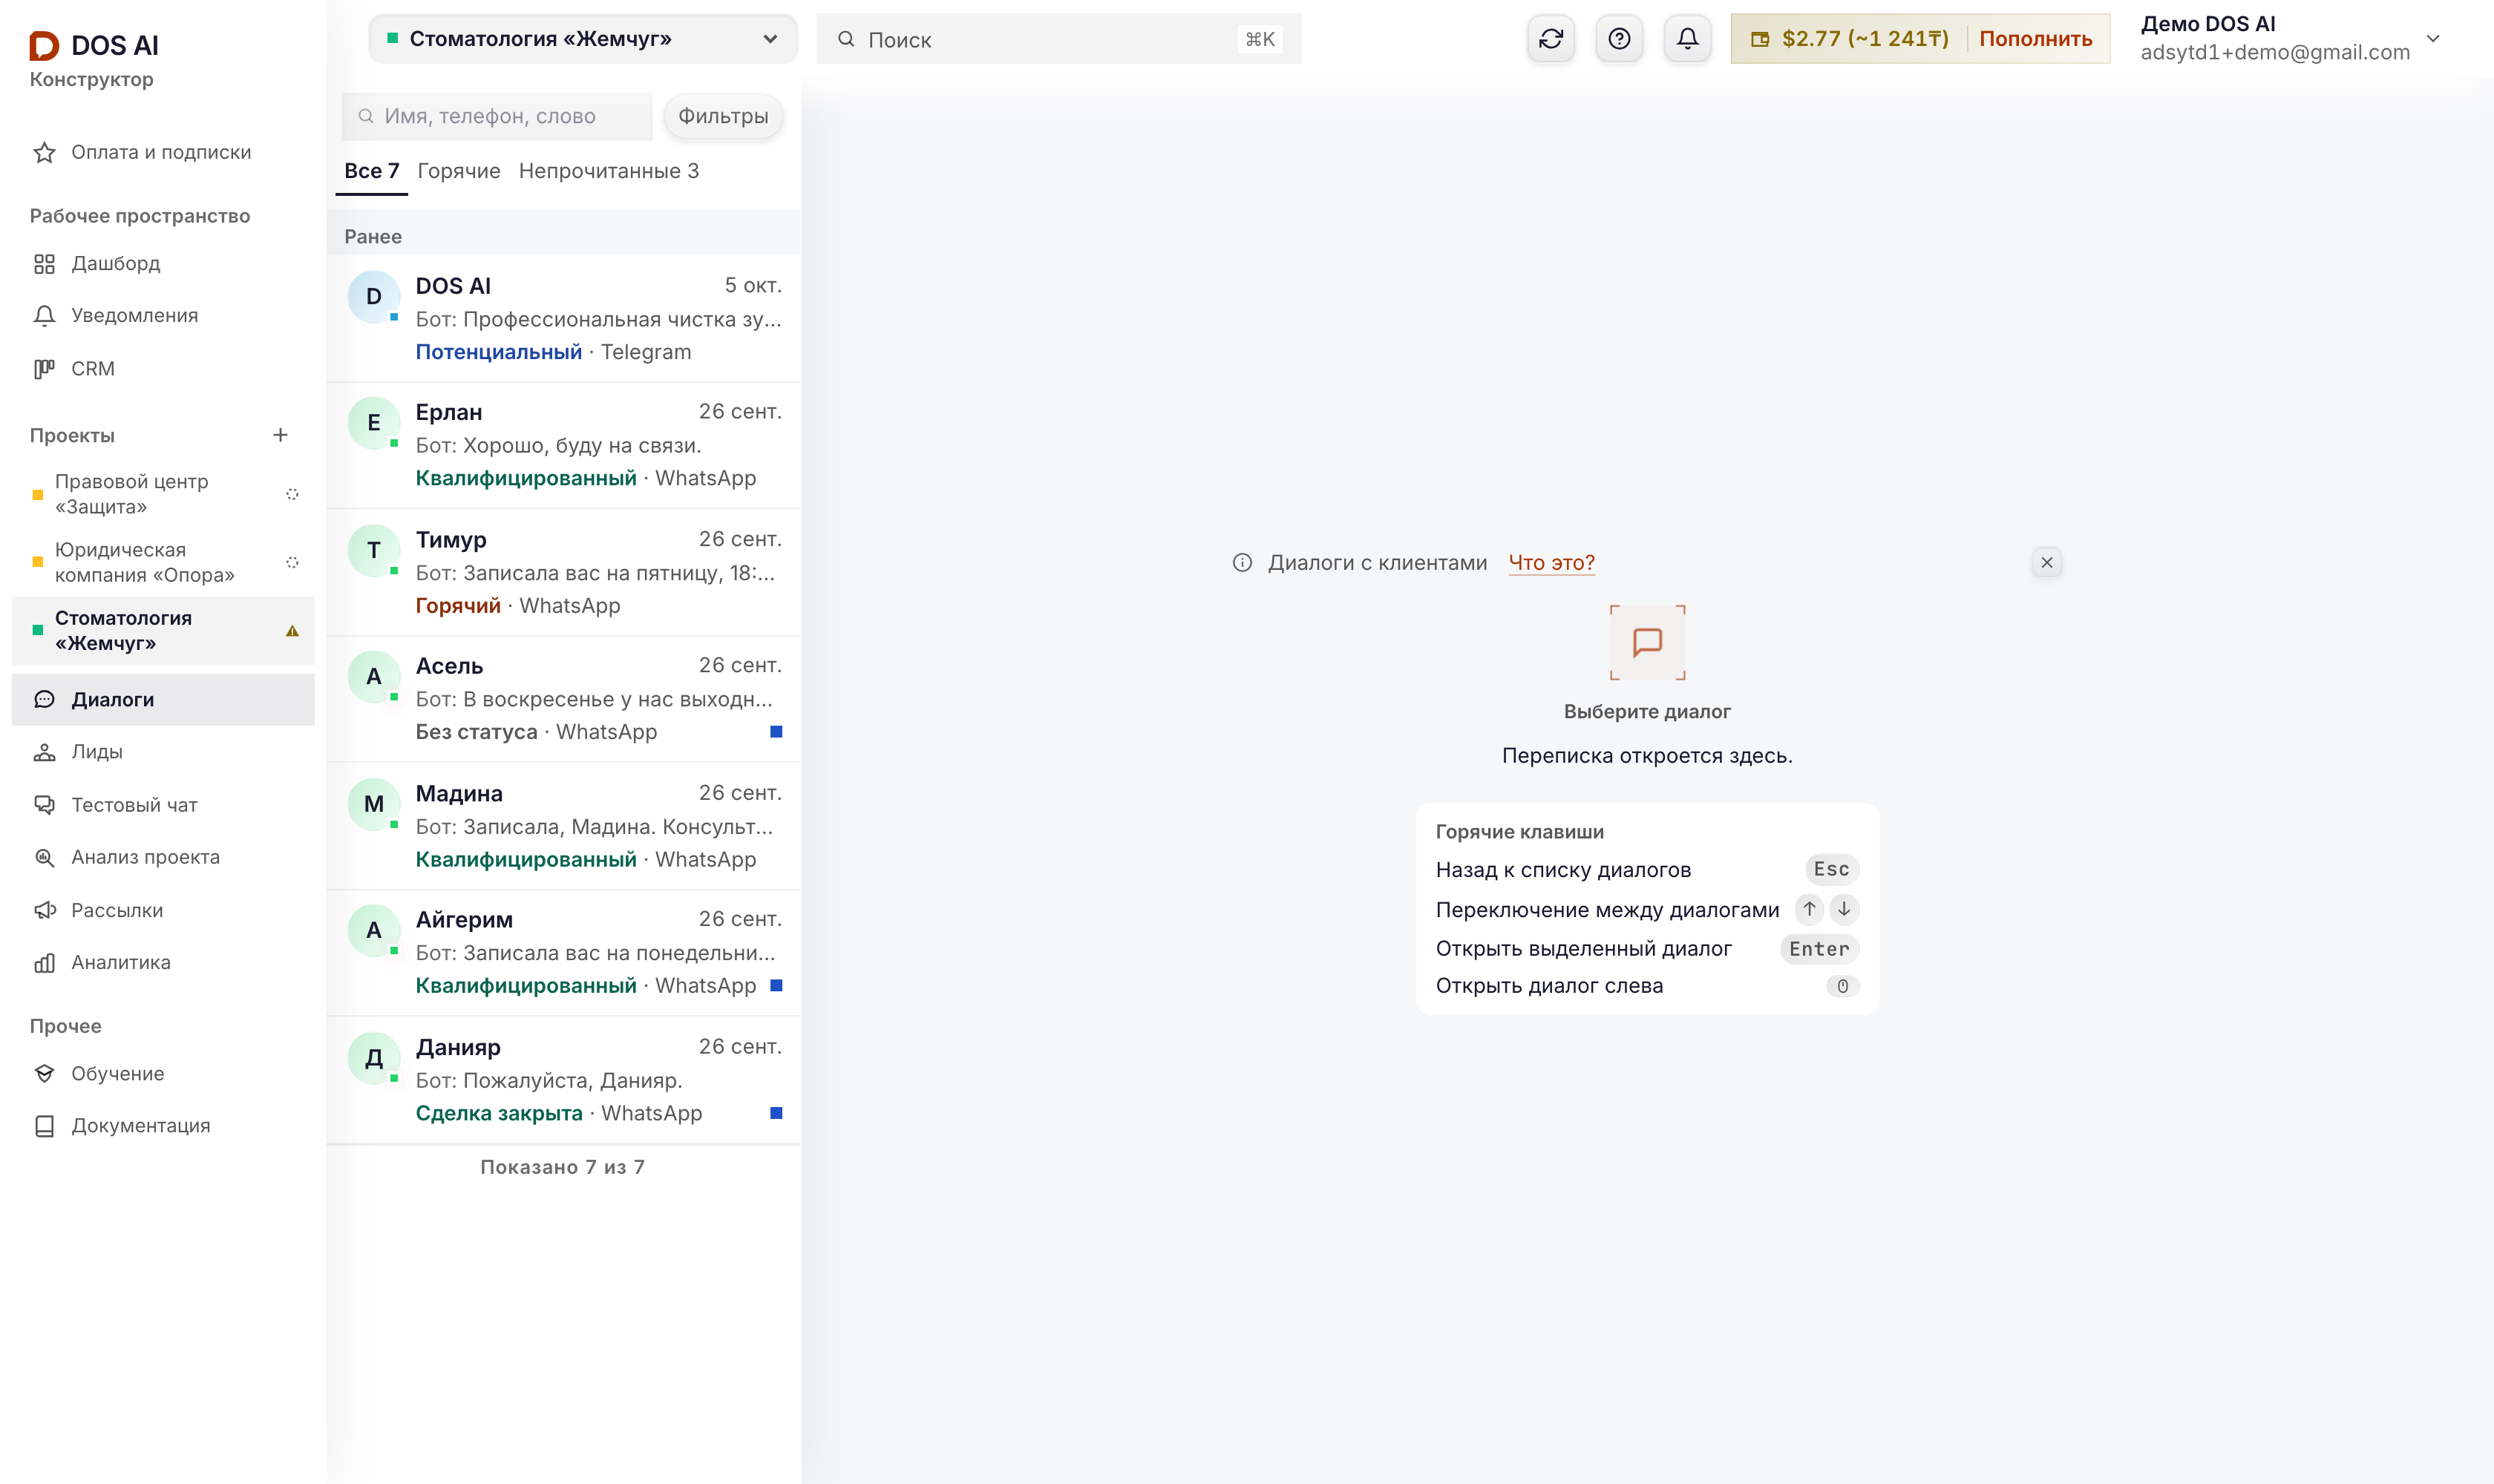Select the Все 7 tab
Image resolution: width=2494 pixels, height=1484 pixels.
pyautogui.click(x=371, y=171)
